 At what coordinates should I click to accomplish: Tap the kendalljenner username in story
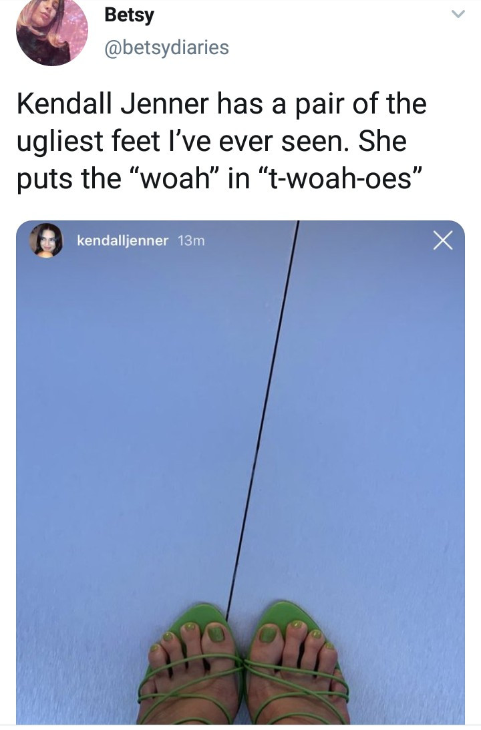coord(122,240)
